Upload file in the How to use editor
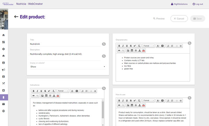The width and height of the screenshot is (209, 126). (139, 105)
